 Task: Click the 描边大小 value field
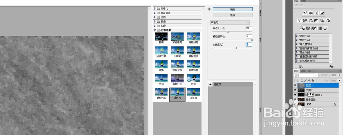point(249,28)
